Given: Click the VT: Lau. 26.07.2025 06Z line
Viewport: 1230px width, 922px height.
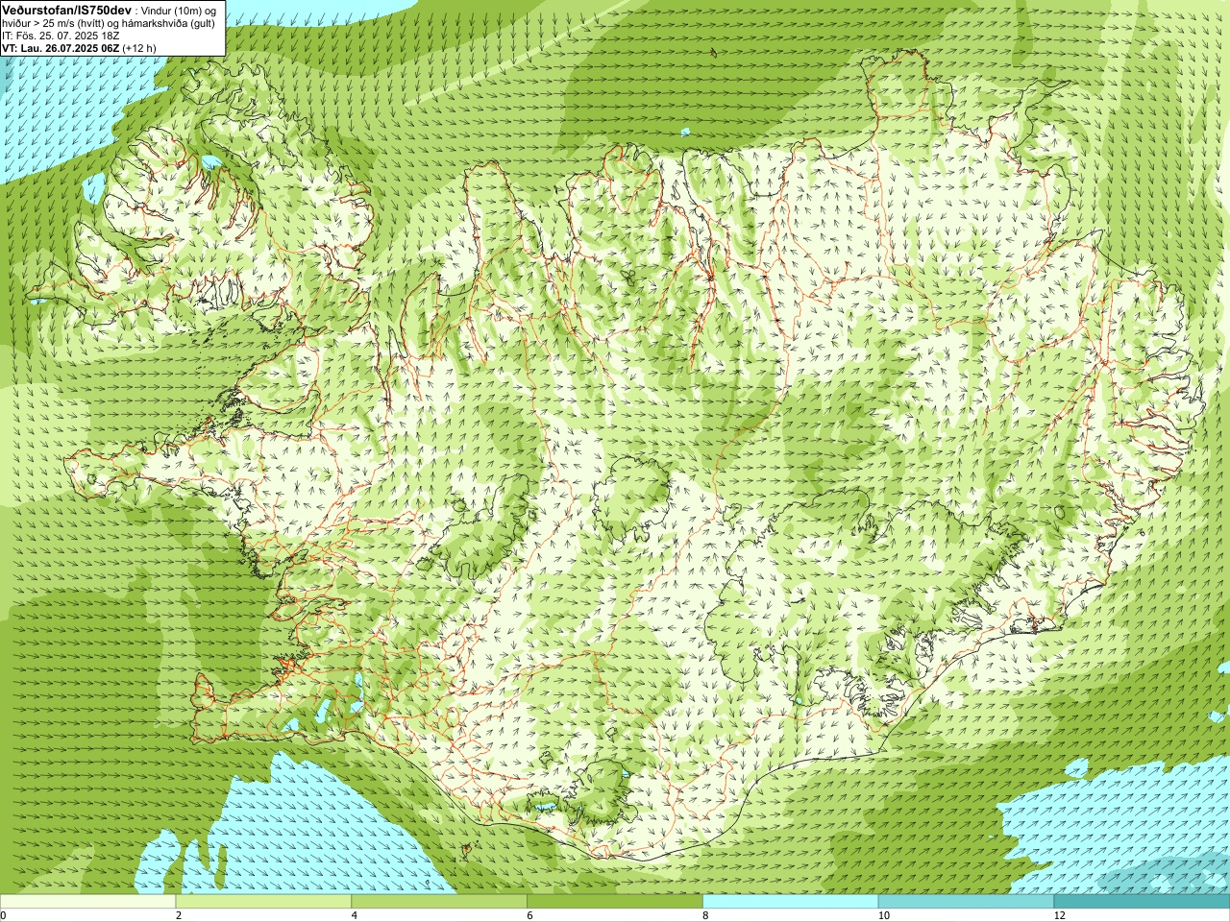Looking at the screenshot, I should click(78, 47).
